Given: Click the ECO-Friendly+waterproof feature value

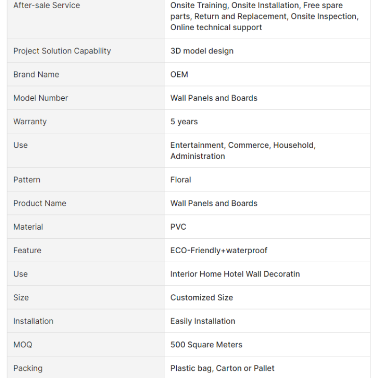Looking at the screenshot, I should pyautogui.click(x=219, y=250).
